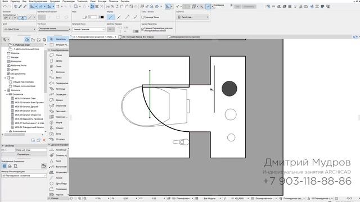Choose second selected-elements display mode icon

click(x=10, y=166)
